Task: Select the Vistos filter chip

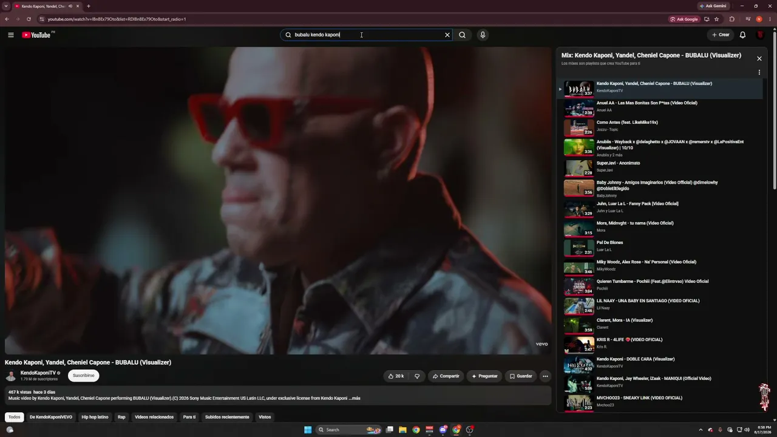Action: pos(265,417)
